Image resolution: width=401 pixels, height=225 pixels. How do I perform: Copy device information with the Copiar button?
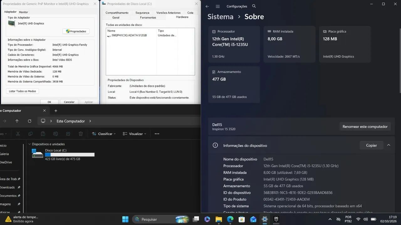click(x=372, y=145)
